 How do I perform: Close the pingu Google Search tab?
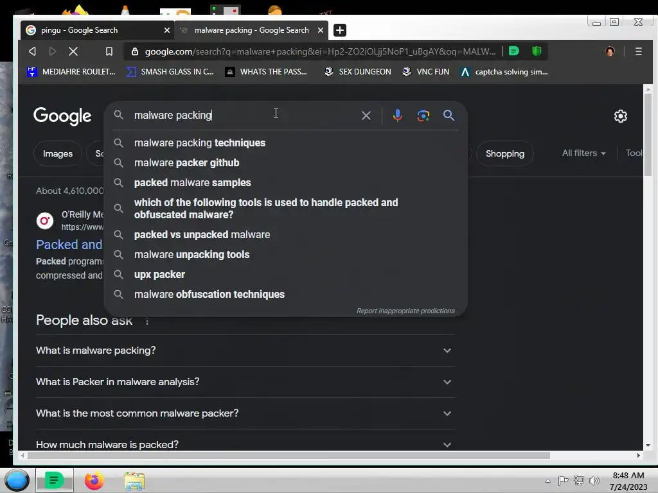point(167,30)
